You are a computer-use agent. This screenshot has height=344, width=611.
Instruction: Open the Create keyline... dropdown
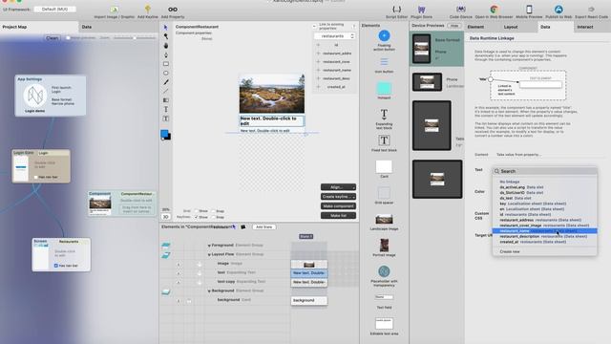click(338, 197)
